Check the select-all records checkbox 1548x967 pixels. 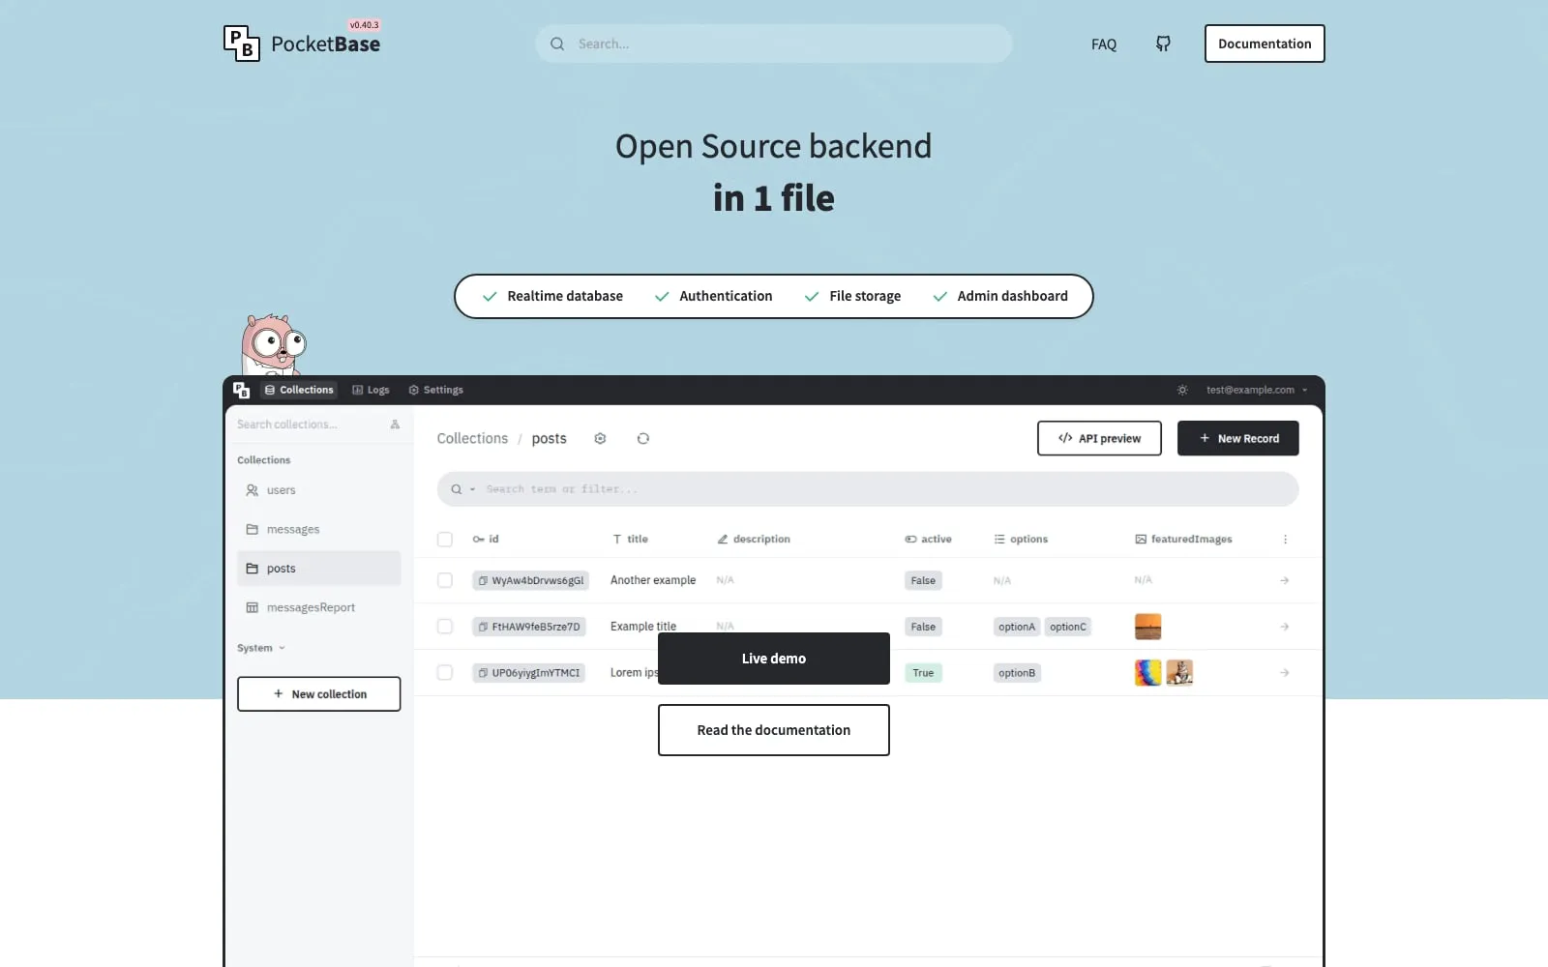click(x=445, y=540)
